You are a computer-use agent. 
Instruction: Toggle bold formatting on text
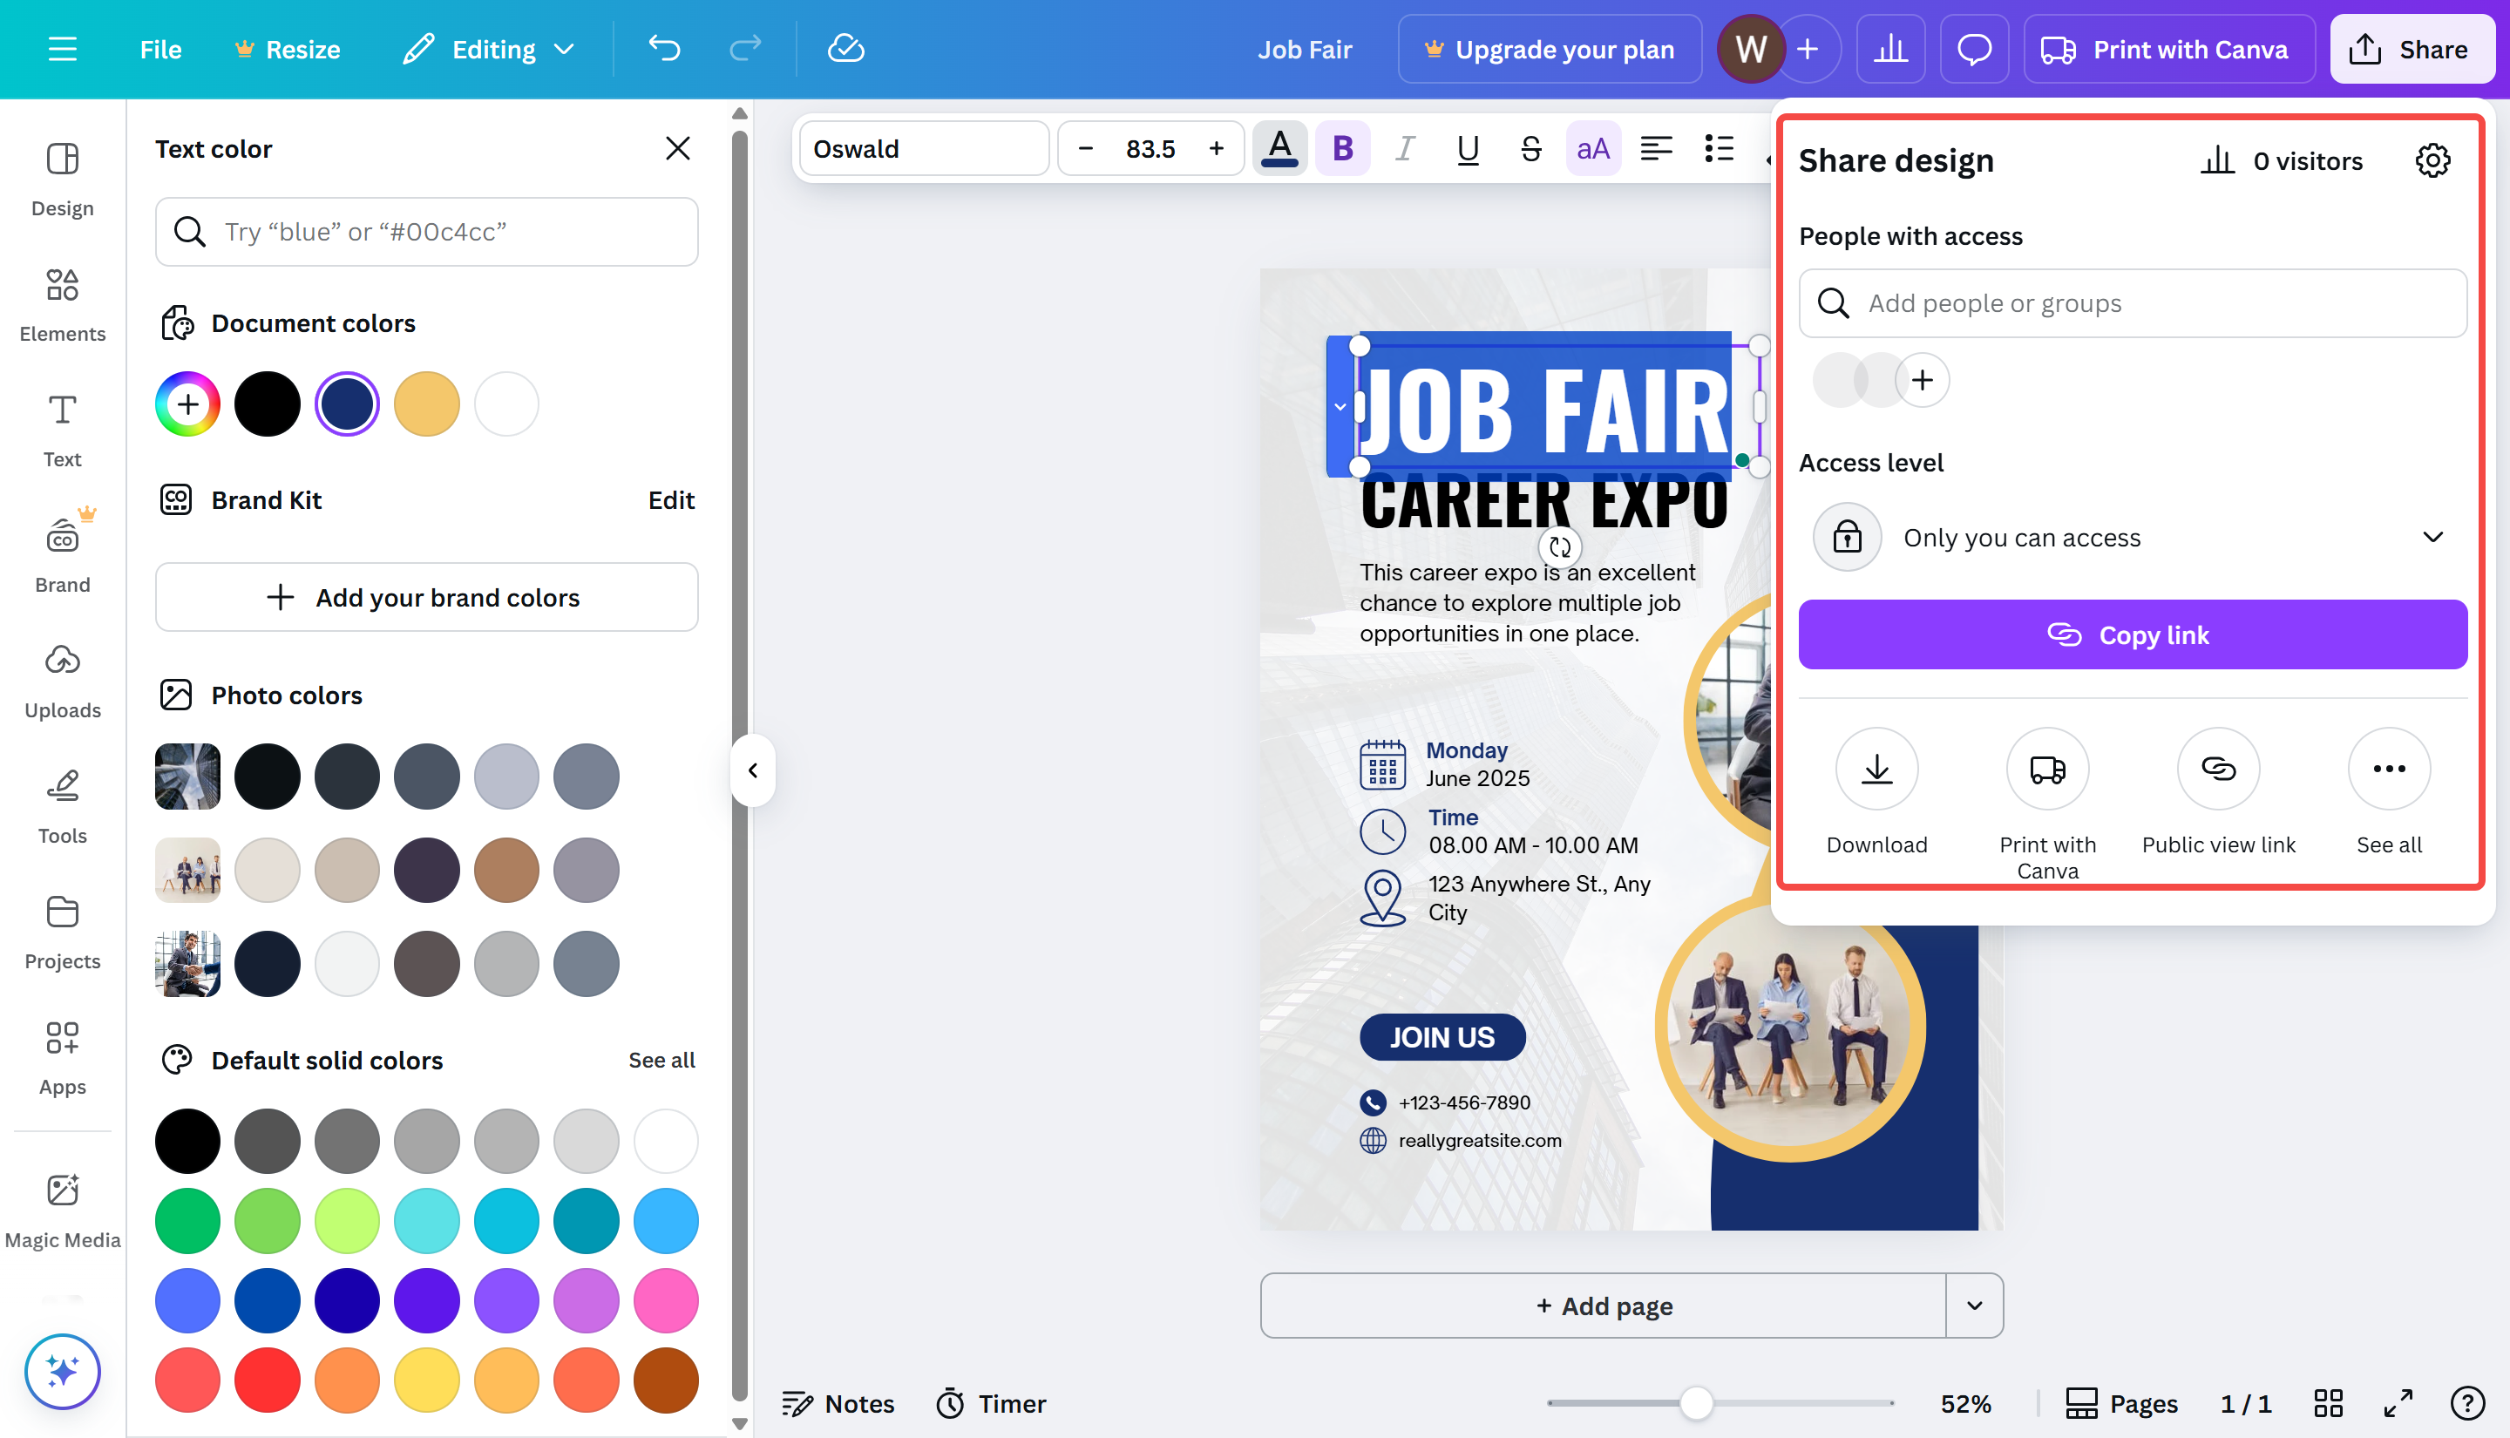(x=1342, y=148)
